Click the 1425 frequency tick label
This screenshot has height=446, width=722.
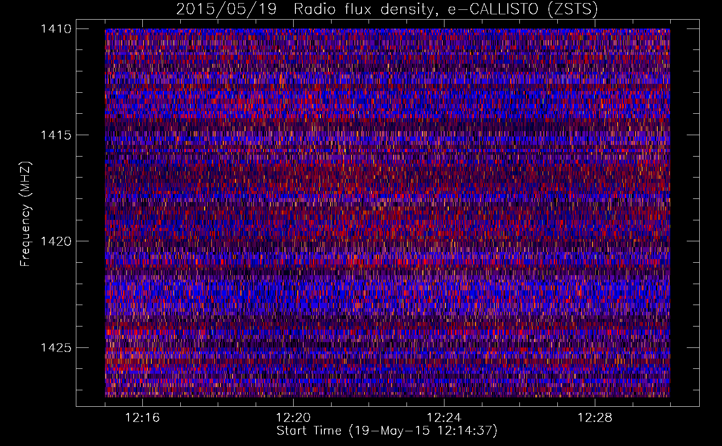(x=56, y=347)
